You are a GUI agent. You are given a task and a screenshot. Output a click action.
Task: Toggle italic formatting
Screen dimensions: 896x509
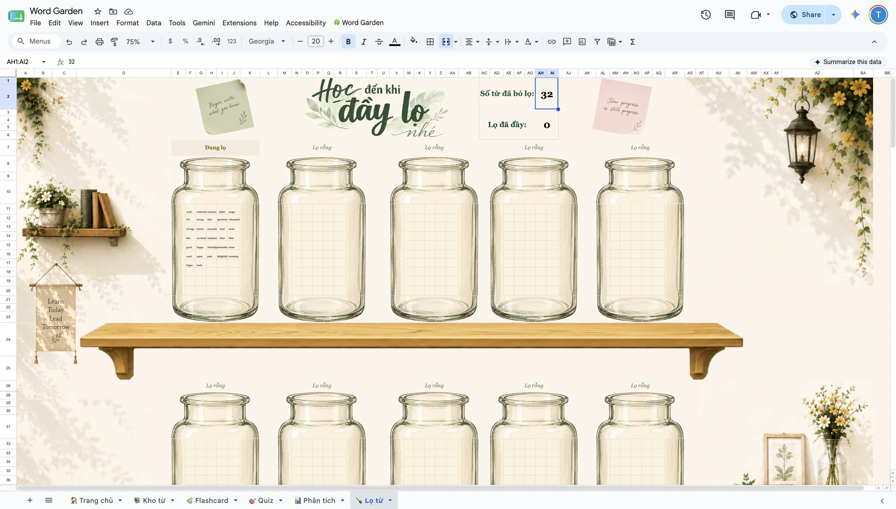click(364, 42)
